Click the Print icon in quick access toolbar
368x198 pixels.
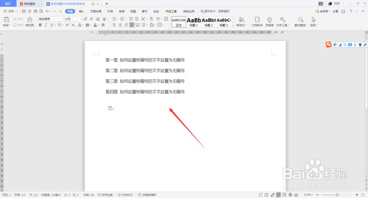pos(35,11)
